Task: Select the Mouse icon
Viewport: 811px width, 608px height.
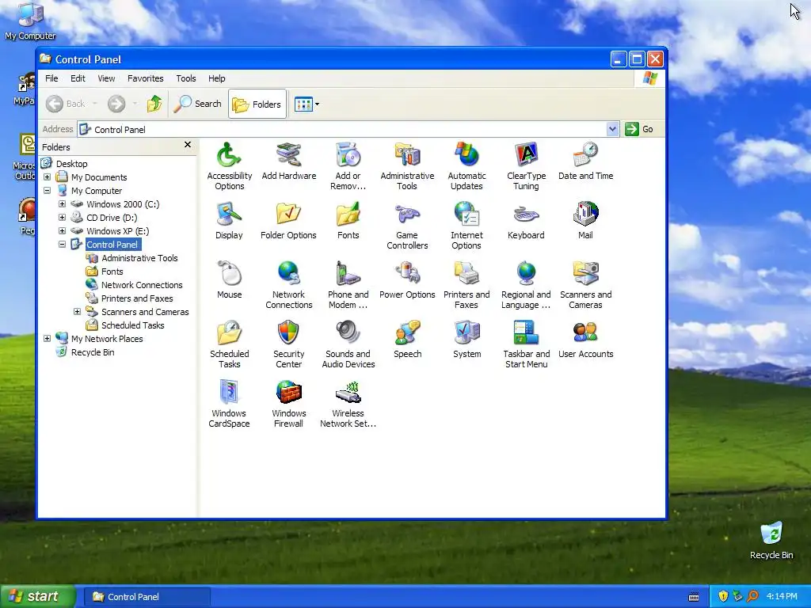Action: tap(229, 280)
